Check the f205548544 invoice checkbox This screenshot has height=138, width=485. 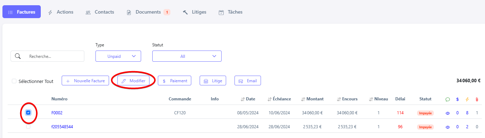tap(28, 127)
